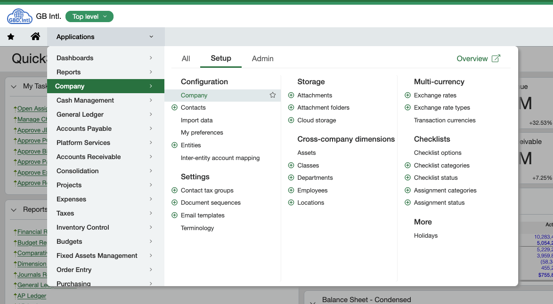Add Checklist categories plus icon
Image resolution: width=553 pixels, height=304 pixels.
[408, 165]
